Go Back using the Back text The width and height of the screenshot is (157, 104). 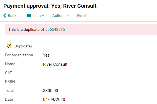pos(12,16)
